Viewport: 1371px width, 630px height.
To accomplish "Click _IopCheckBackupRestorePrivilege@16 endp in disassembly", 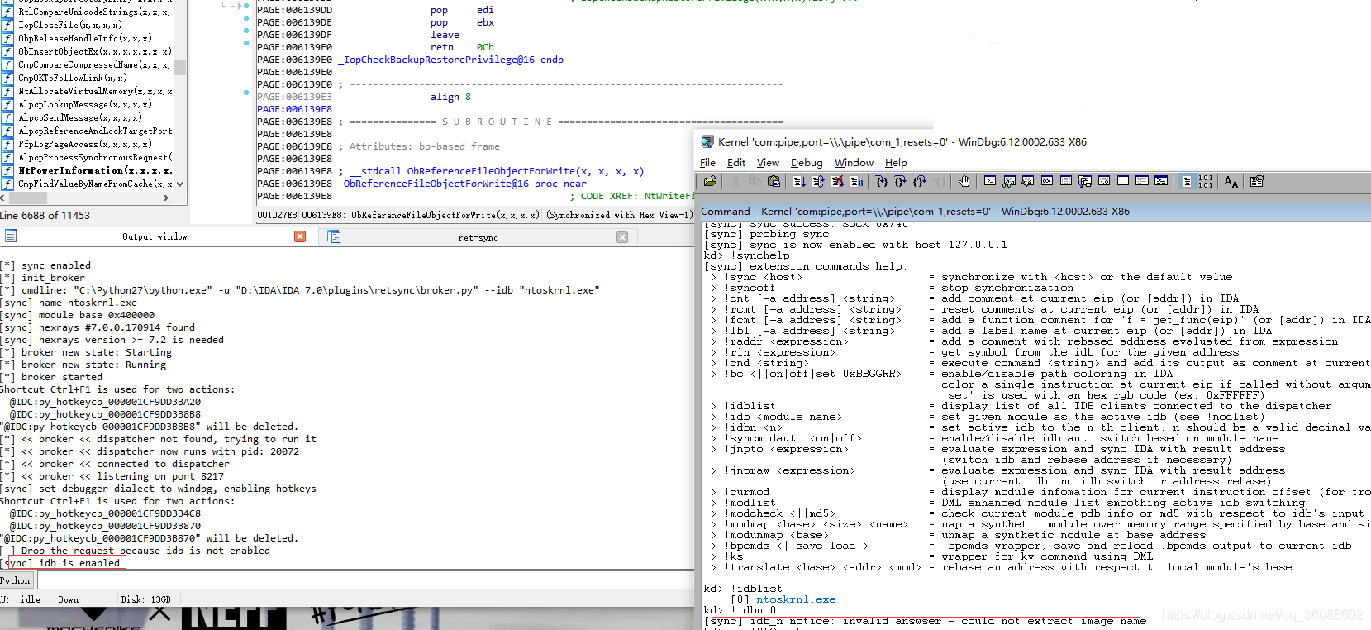I will click(451, 60).
